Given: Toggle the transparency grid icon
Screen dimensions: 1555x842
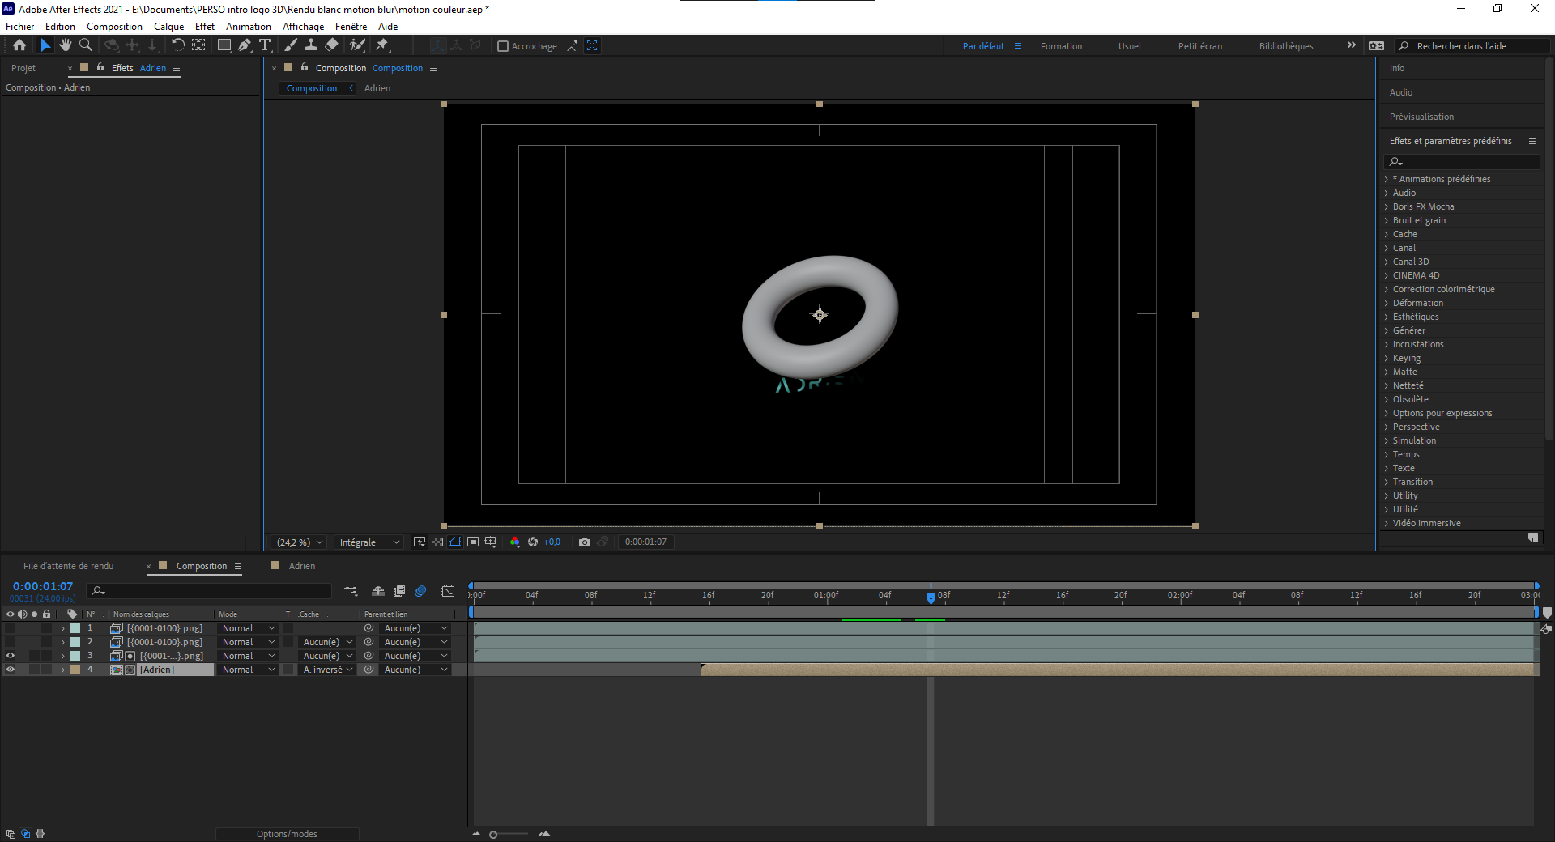Looking at the screenshot, I should click(437, 542).
